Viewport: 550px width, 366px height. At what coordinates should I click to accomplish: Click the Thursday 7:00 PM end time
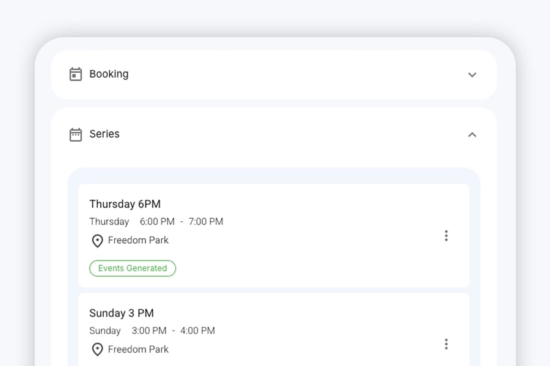(206, 222)
